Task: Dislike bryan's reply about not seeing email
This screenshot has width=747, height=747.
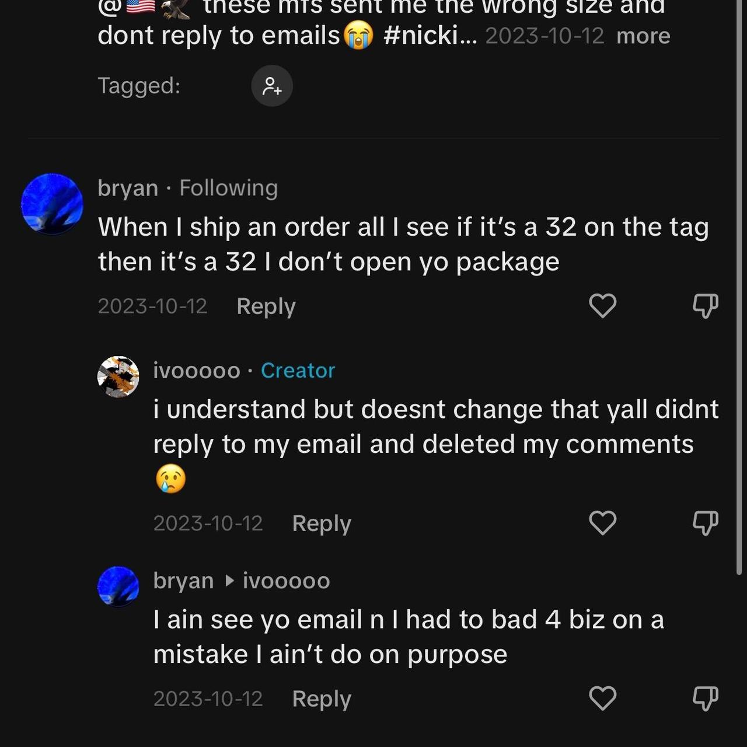Action: tap(705, 698)
